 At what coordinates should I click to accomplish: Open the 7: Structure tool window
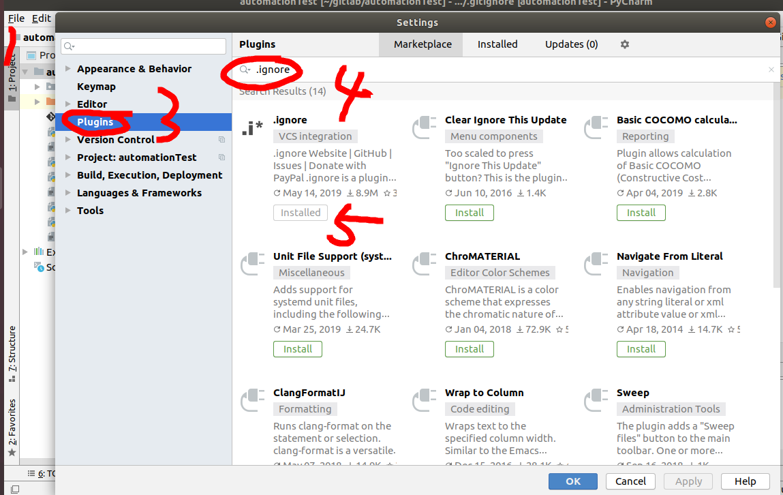pos(12,354)
